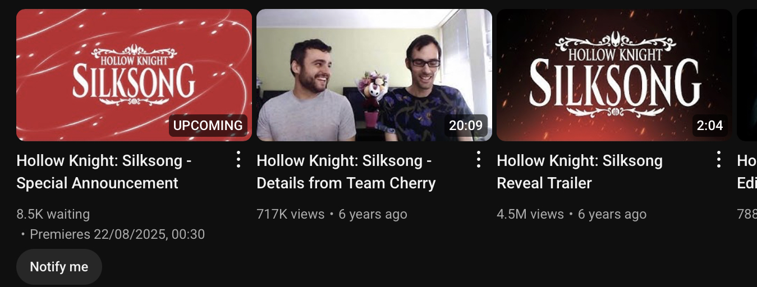Screen dimensions: 757x287
Task: Click the 2:04 duration badge
Action: point(710,126)
